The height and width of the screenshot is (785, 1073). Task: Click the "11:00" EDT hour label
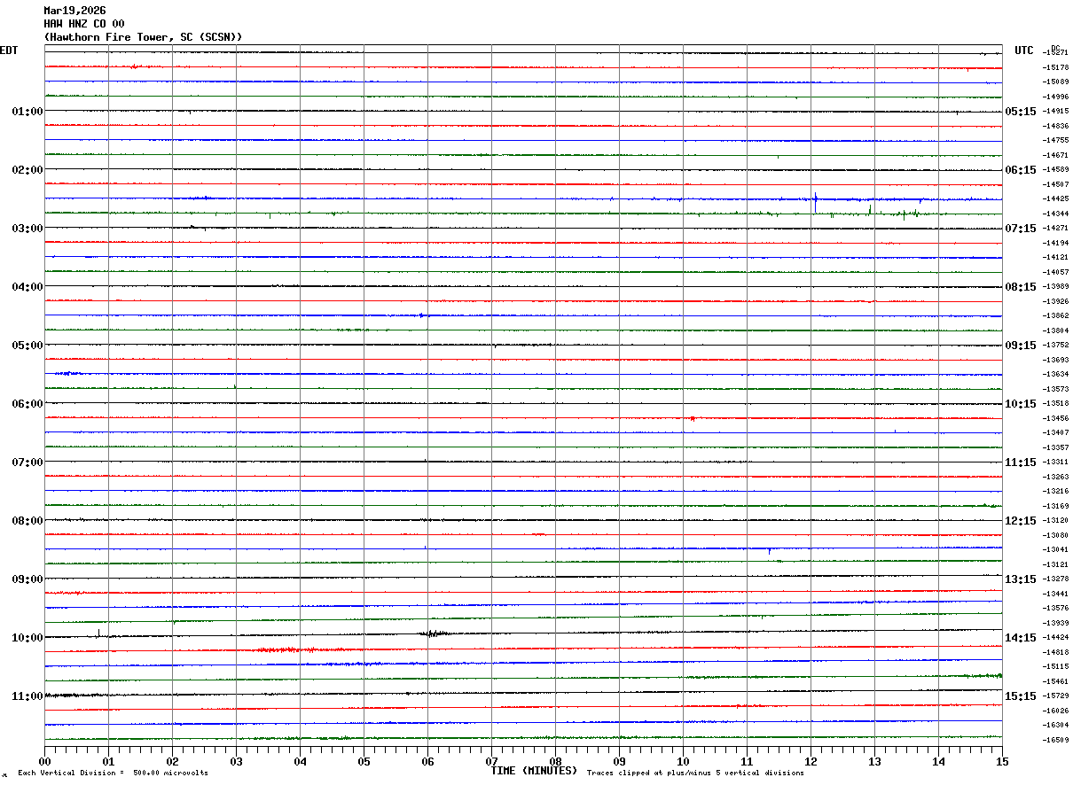point(27,696)
